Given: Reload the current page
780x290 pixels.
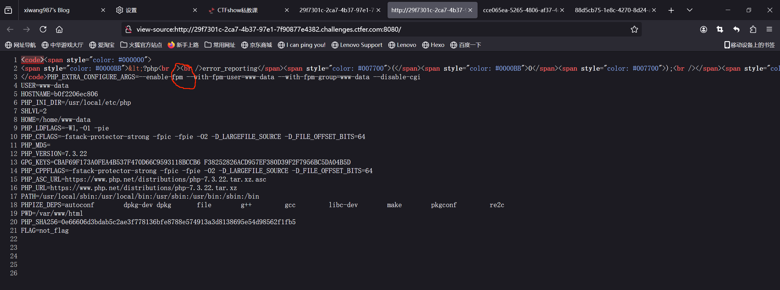Looking at the screenshot, I should click(x=43, y=29).
